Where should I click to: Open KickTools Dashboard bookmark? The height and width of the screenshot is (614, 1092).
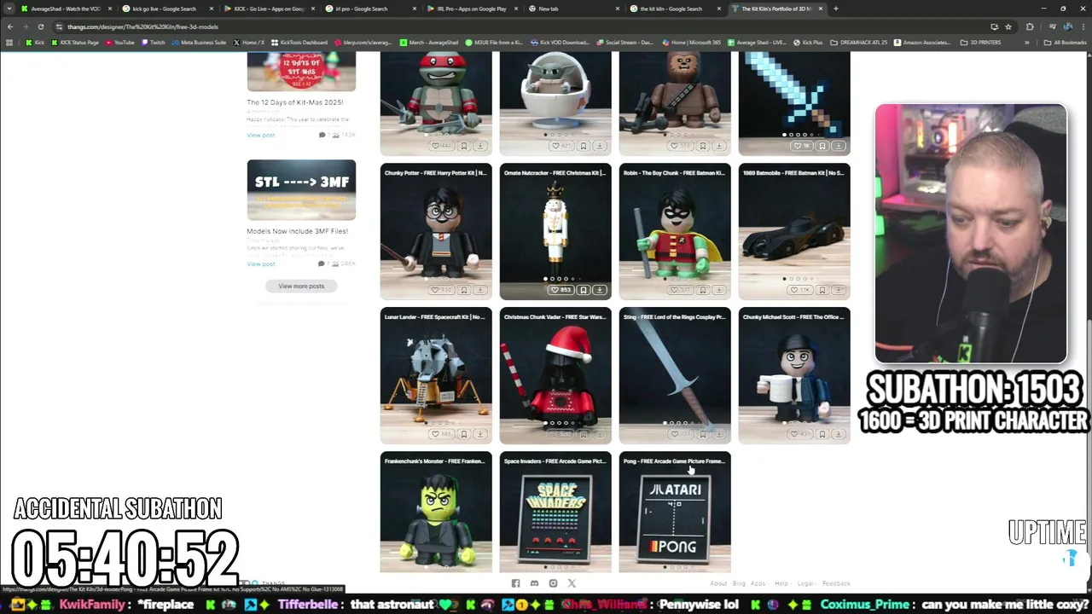[299, 42]
